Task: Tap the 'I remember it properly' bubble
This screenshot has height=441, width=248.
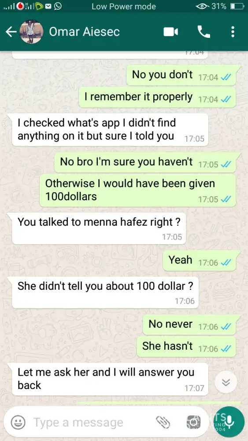Action: coord(157,97)
